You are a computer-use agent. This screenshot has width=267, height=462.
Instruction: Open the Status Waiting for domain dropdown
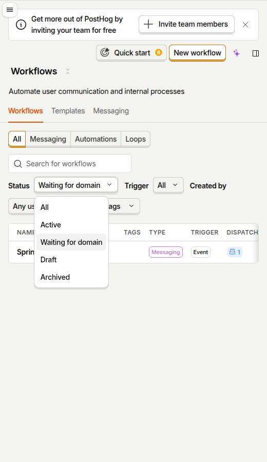click(76, 185)
